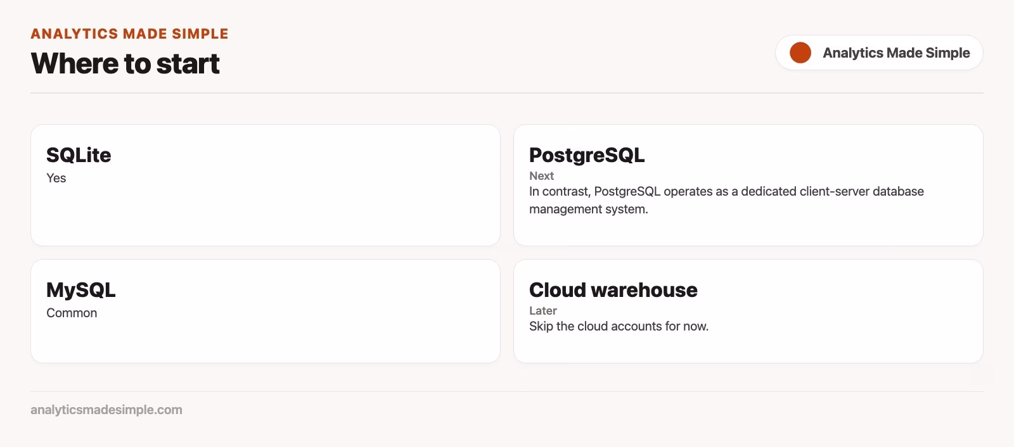Click the 'Common' label under MySQL
Viewport: 1014px width, 447px height.
tap(72, 313)
